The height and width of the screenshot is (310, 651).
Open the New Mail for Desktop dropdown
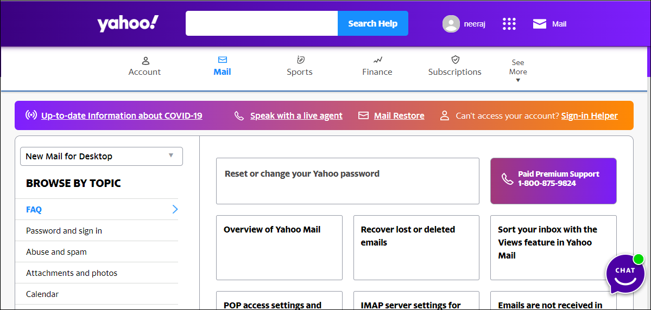click(102, 156)
